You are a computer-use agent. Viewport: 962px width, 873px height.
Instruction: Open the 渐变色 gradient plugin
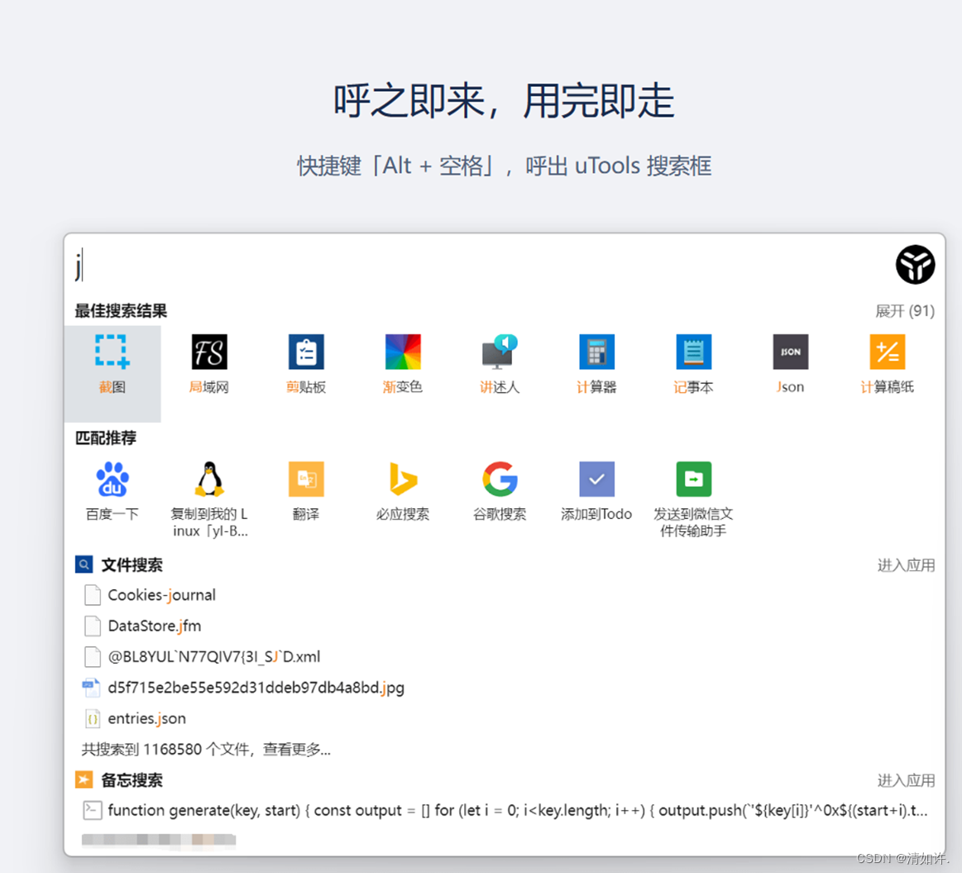tap(403, 365)
